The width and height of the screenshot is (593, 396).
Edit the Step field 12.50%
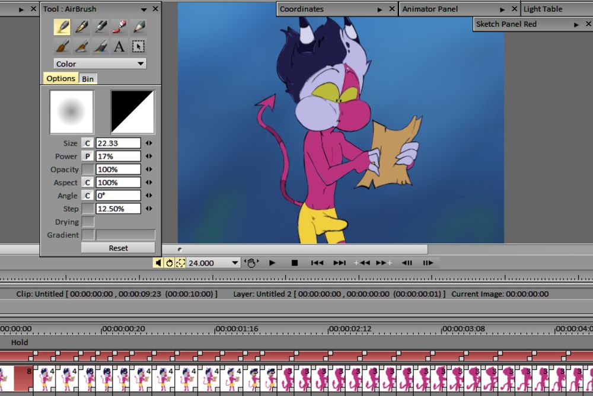tap(118, 209)
